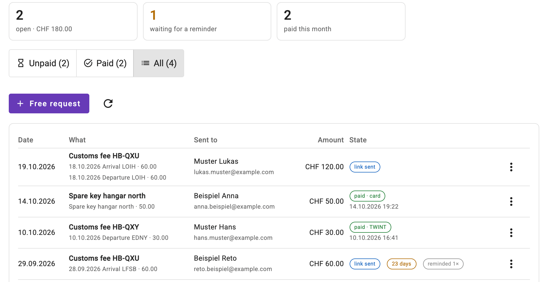This screenshot has height=282, width=548.
Task: Open the three-dot menu for Muster Hans row
Action: (x=511, y=233)
